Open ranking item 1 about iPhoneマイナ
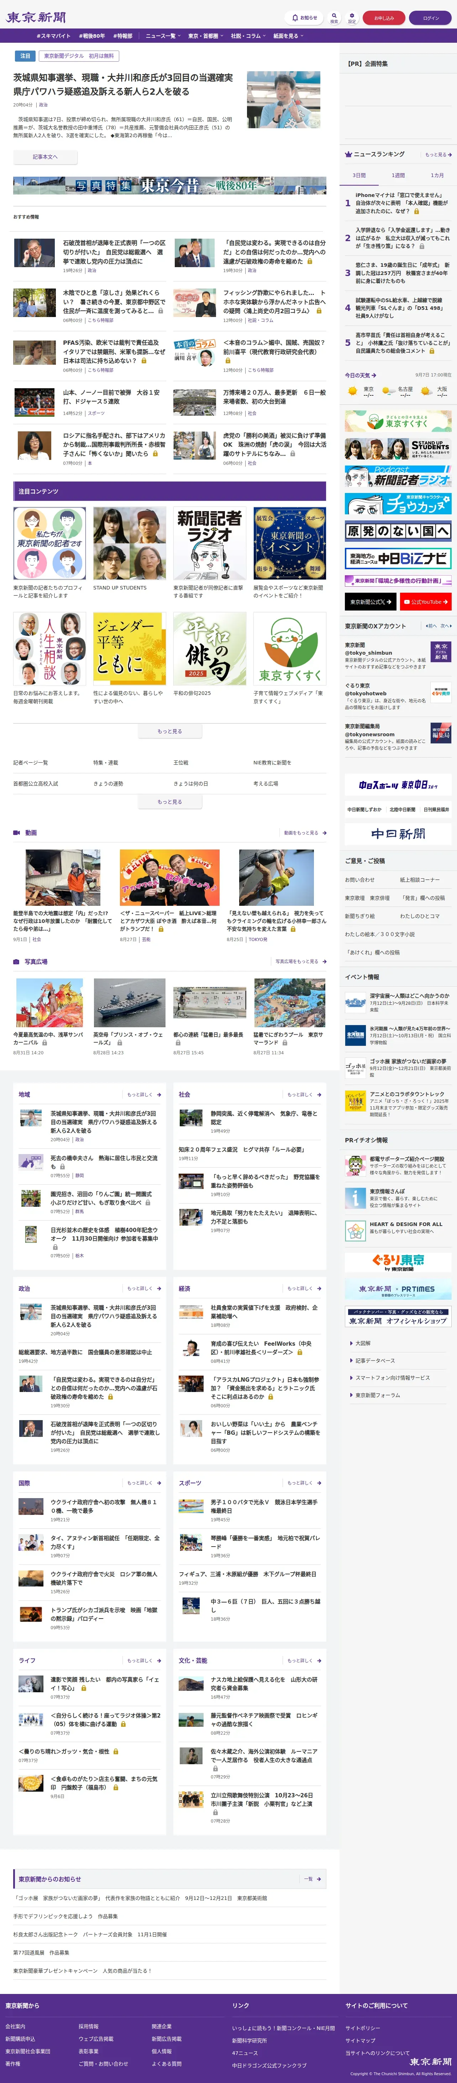 pos(403,203)
